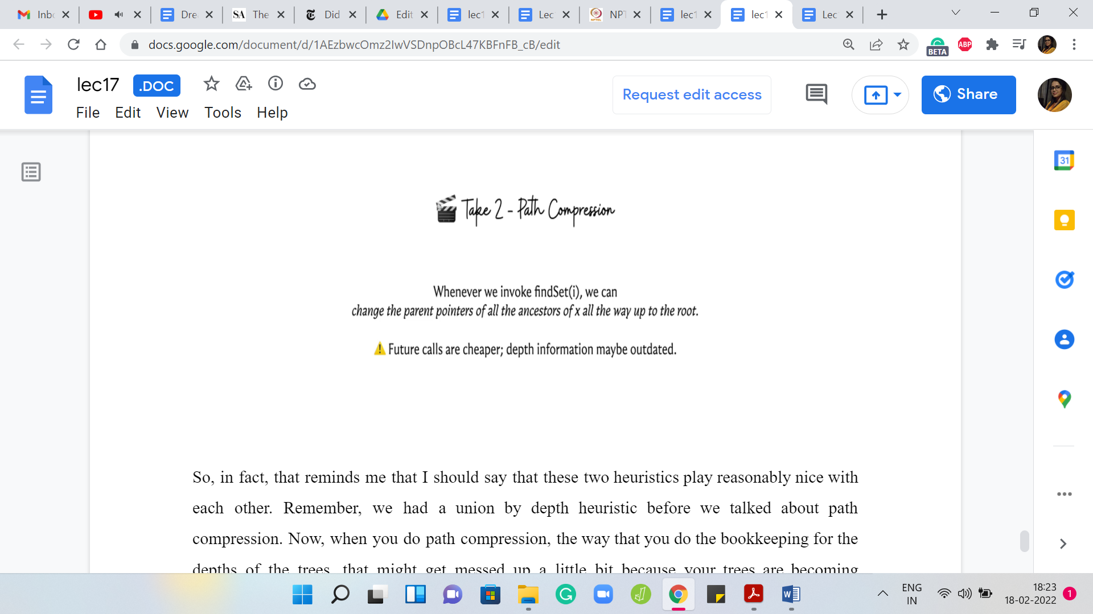Image resolution: width=1093 pixels, height=614 pixels.
Task: Open the View menu
Action: pyautogui.click(x=172, y=113)
